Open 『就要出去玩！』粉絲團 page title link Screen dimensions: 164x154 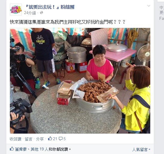coord(50,7)
